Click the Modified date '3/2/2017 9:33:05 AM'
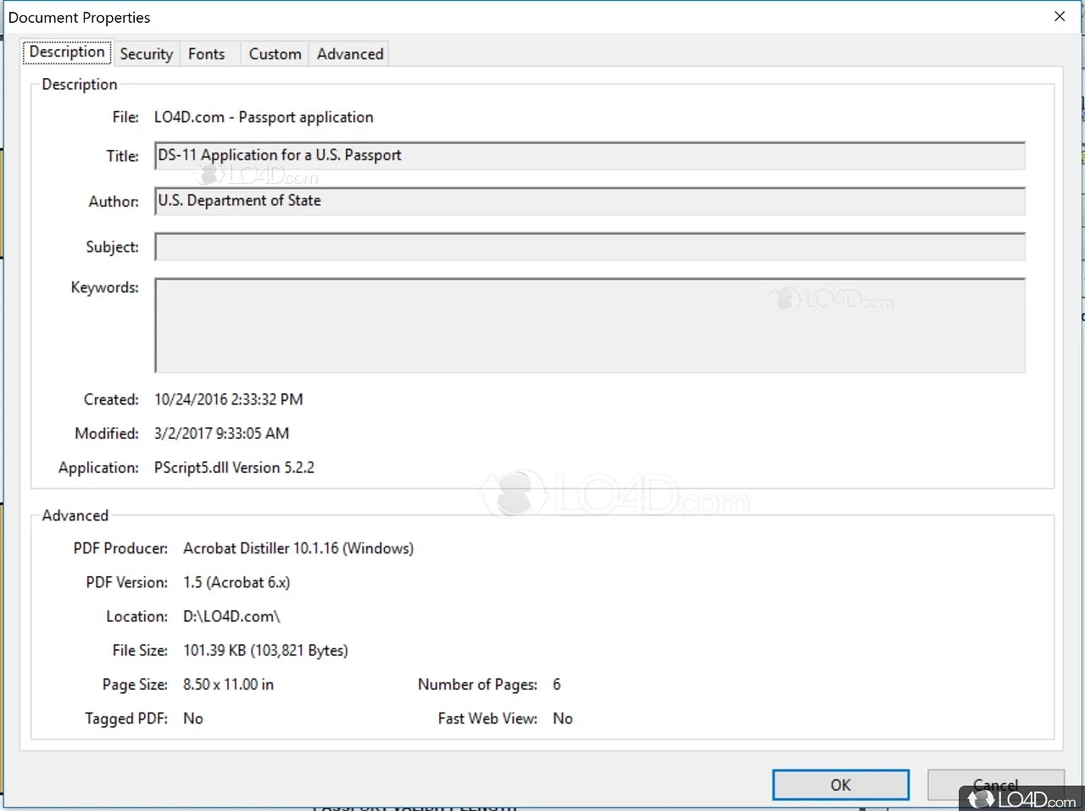 (222, 433)
